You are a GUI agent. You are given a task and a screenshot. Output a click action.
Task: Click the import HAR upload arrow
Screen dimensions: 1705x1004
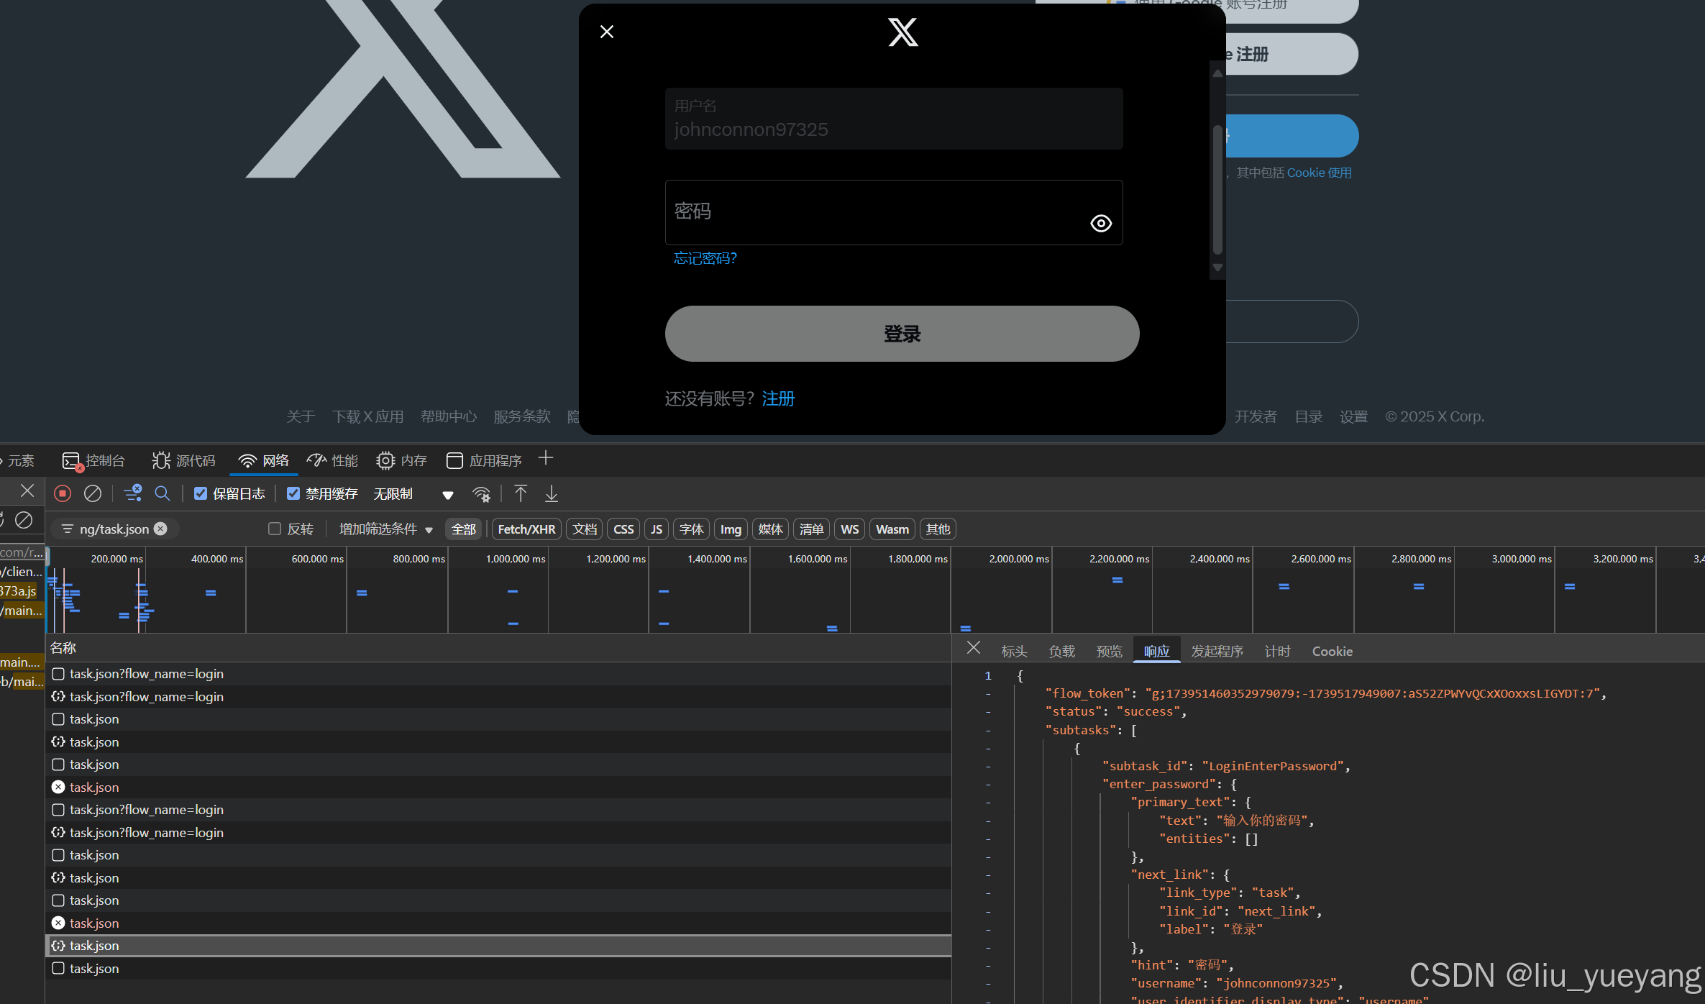pyautogui.click(x=521, y=493)
